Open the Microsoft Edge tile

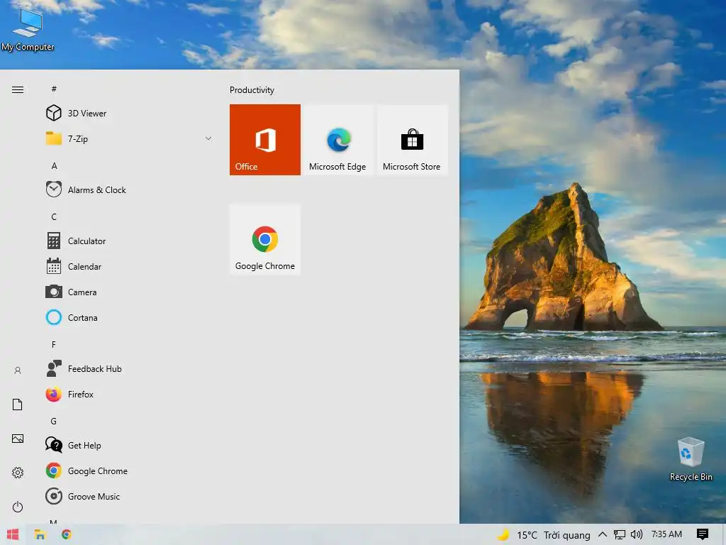coord(337,140)
